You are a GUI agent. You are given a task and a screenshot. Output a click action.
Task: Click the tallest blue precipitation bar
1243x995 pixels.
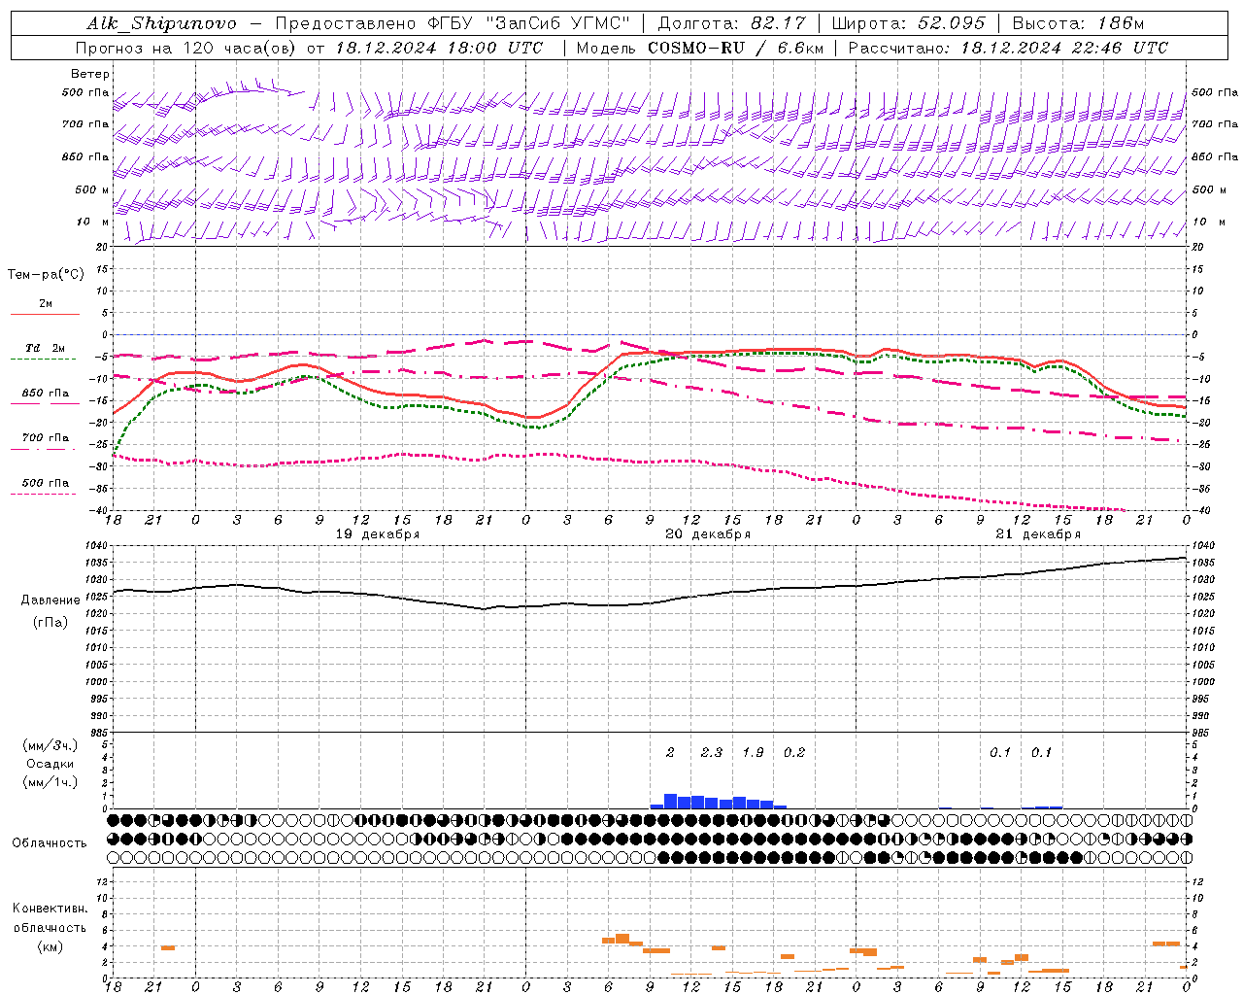[x=670, y=802]
